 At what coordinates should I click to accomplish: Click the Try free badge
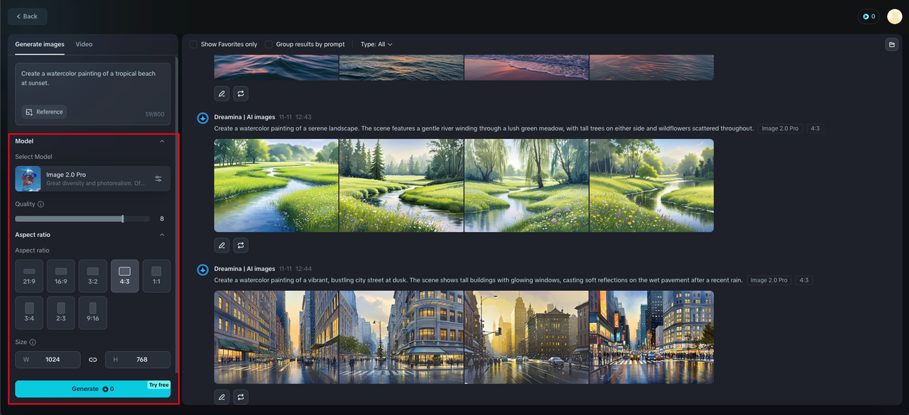coord(159,385)
